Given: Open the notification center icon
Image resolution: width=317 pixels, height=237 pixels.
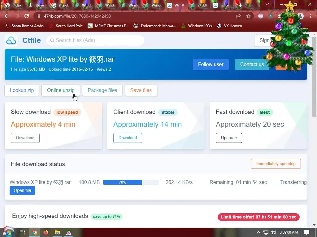Looking at the screenshot, I should (x=307, y=232).
